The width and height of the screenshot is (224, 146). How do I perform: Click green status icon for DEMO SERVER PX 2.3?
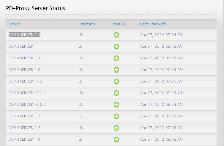coord(116,93)
